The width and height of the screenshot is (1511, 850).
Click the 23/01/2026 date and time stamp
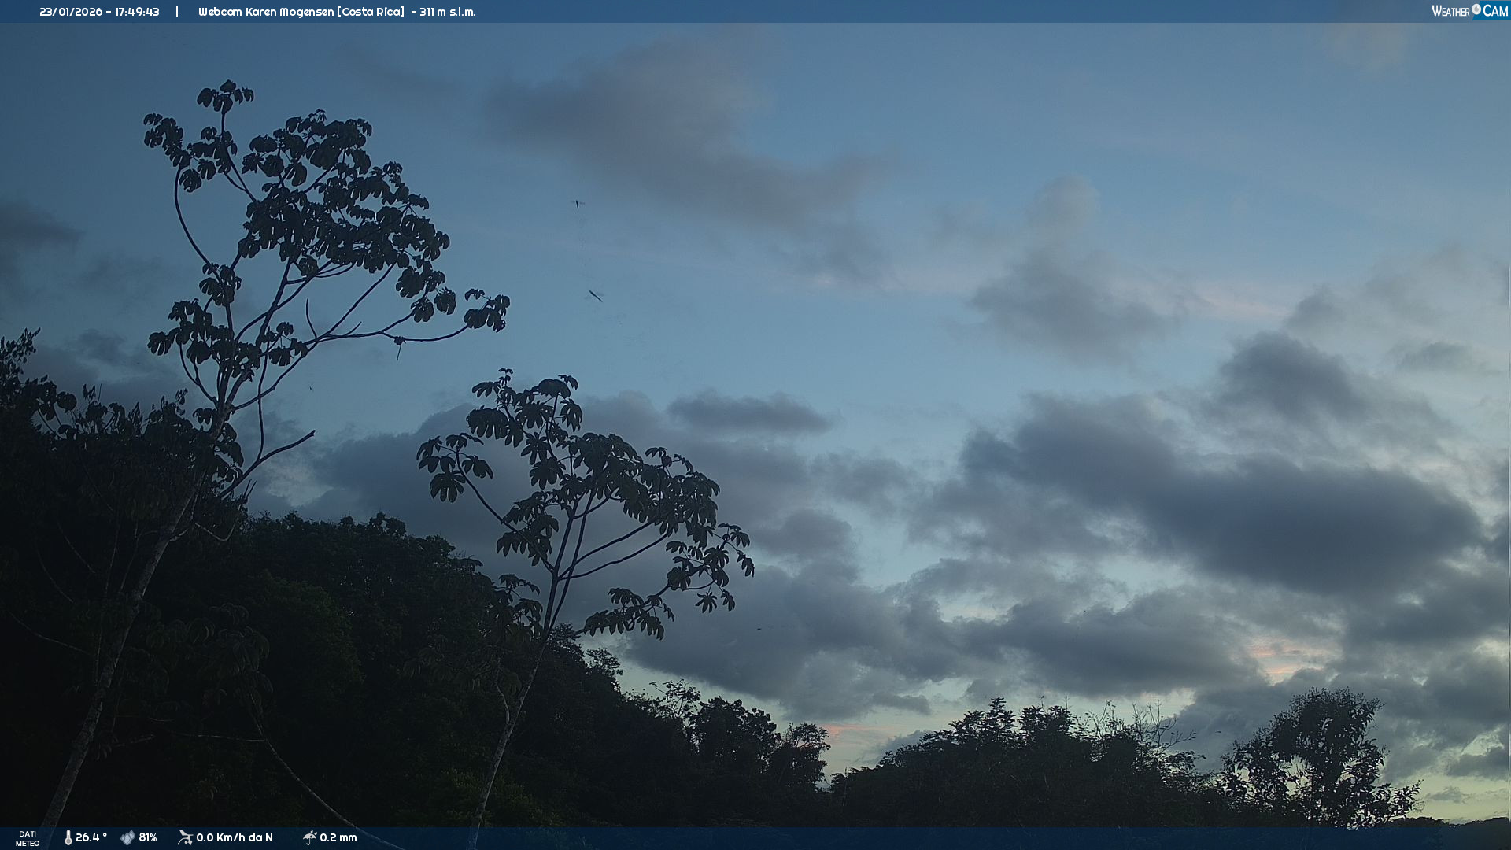(99, 12)
